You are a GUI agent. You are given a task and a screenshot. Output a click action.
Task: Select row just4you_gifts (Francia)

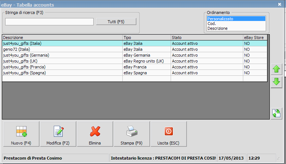pos(135,67)
